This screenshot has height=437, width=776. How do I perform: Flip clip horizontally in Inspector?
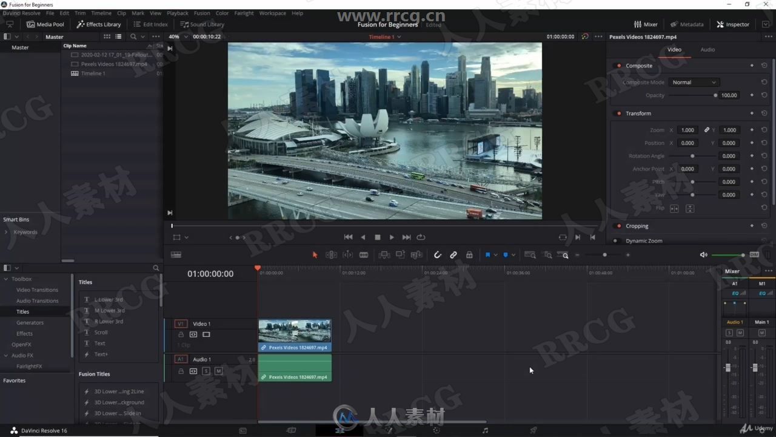pos(674,208)
